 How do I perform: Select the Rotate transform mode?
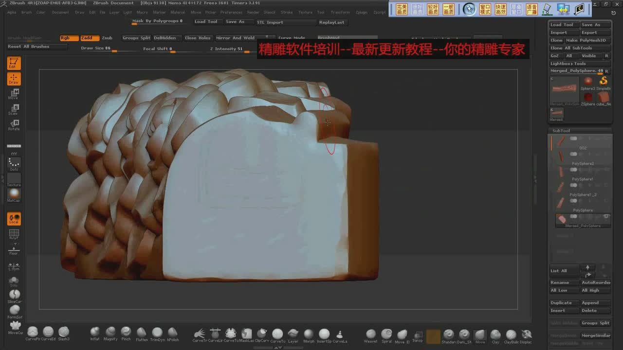tap(14, 125)
